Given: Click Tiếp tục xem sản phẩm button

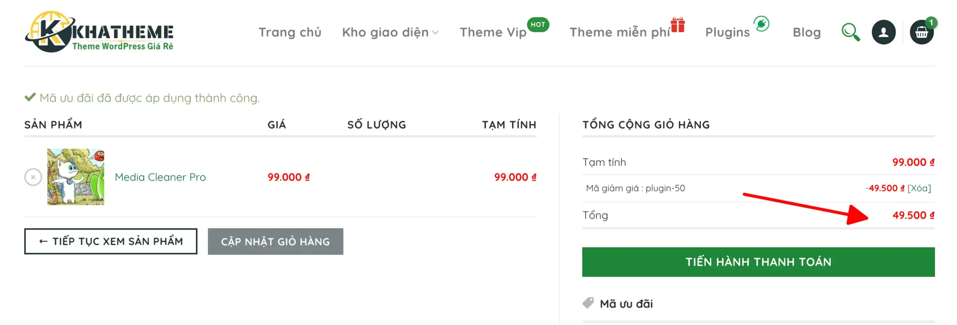Looking at the screenshot, I should click(x=111, y=242).
